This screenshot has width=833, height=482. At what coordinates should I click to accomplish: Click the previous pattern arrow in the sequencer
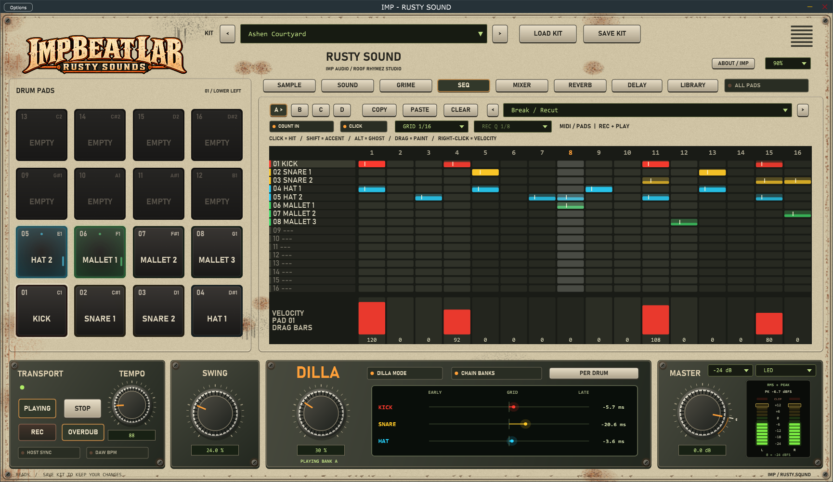coord(493,110)
